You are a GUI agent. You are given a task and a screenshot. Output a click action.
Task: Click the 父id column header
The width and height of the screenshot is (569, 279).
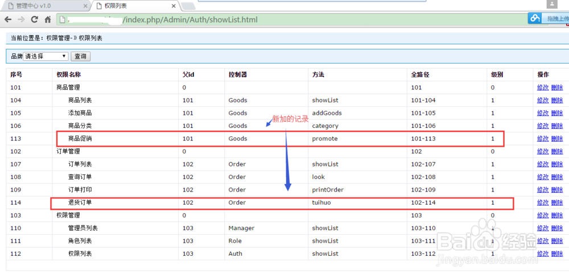tap(188, 74)
